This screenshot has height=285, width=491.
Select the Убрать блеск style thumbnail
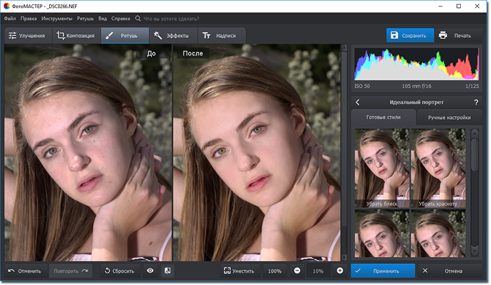(381, 167)
